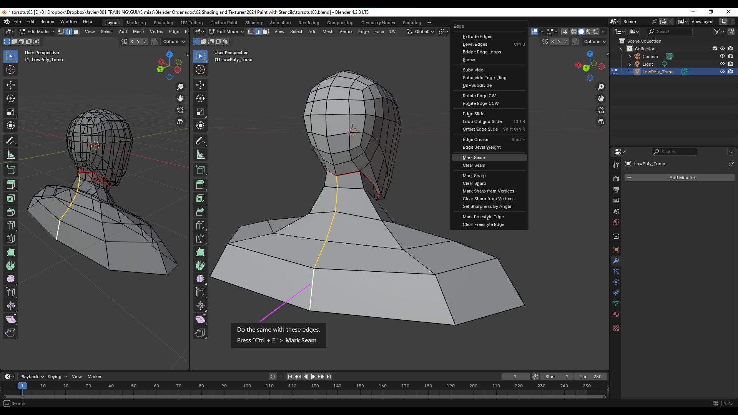Open the Keying dropdown in the timeline
The width and height of the screenshot is (738, 415).
[x=57, y=377]
